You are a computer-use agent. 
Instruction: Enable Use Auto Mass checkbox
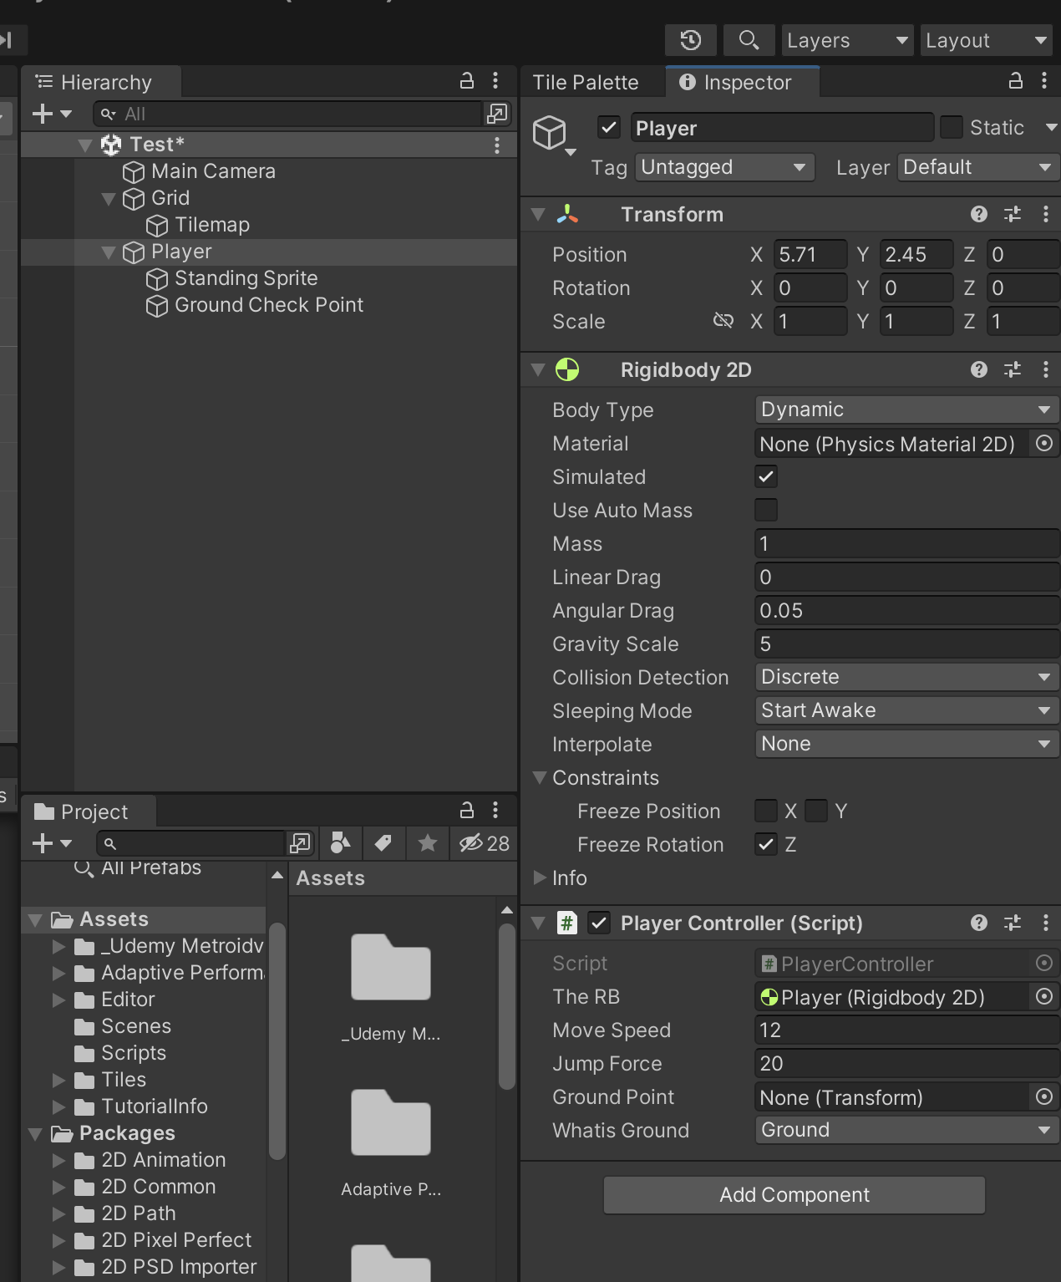[766, 510]
